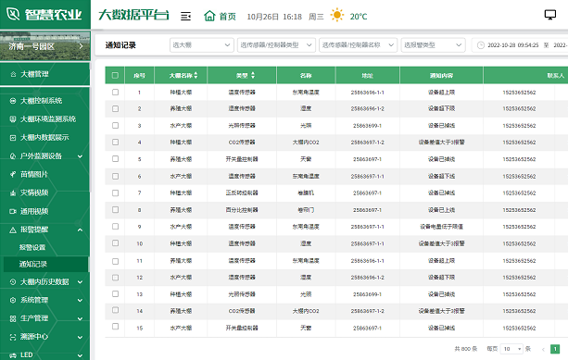Sort by 大棚名称 column arrows
Image resolution: width=568 pixels, height=360 pixels.
tap(196, 75)
